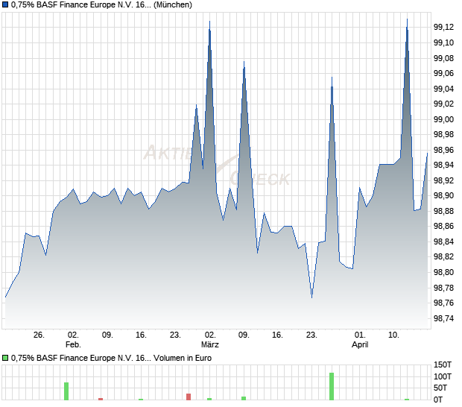The height and width of the screenshot is (407, 462).
Task: Click the volume title 'Volumen in Euro'
Action: [183, 358]
